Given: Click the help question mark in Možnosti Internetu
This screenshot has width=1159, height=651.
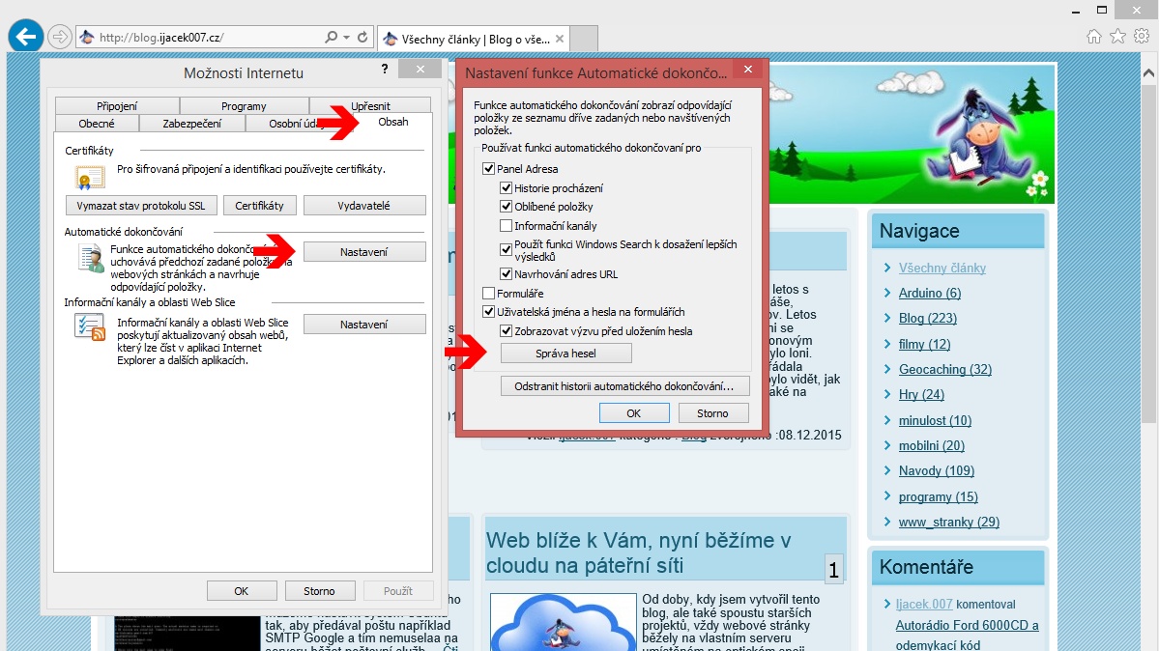Looking at the screenshot, I should click(385, 69).
